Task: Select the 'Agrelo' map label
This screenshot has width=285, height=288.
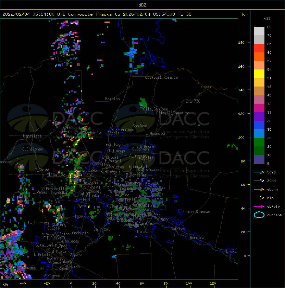Action: tap(84, 206)
